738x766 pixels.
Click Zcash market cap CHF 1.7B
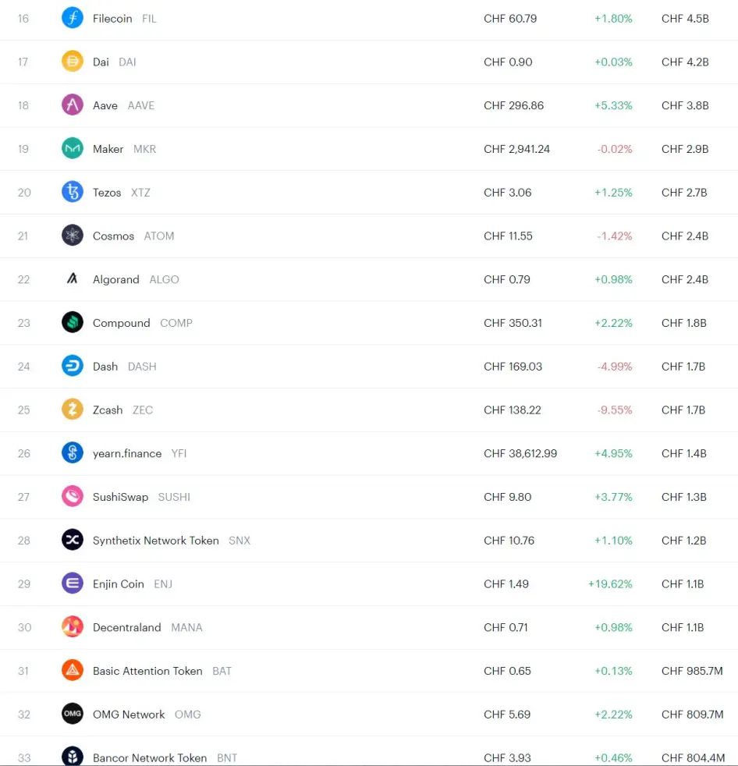pos(683,410)
